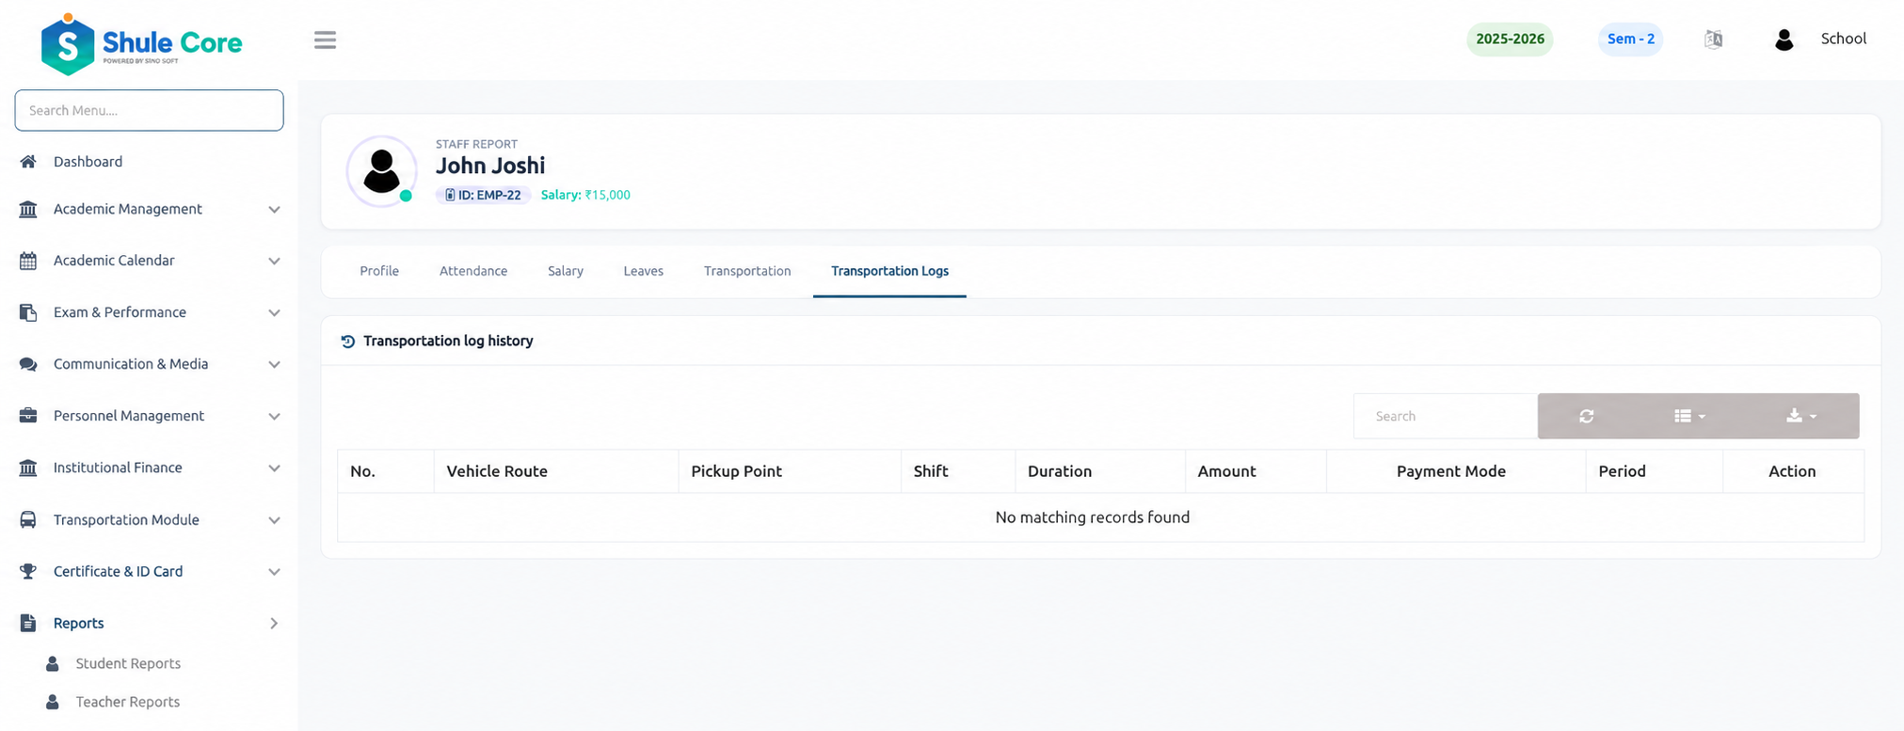
Task: Click the Academic Calendar icon
Action: (x=28, y=261)
